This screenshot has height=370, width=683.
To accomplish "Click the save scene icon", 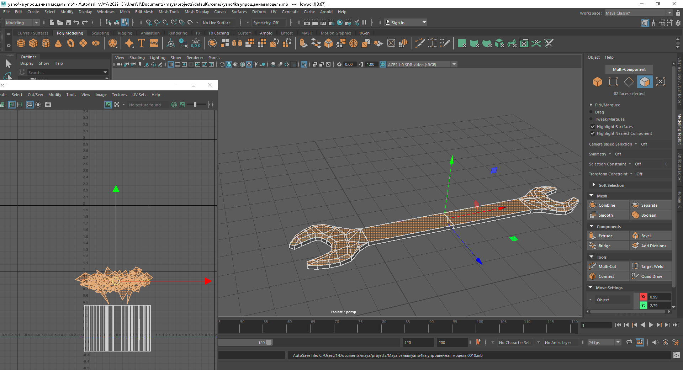I will [68, 22].
